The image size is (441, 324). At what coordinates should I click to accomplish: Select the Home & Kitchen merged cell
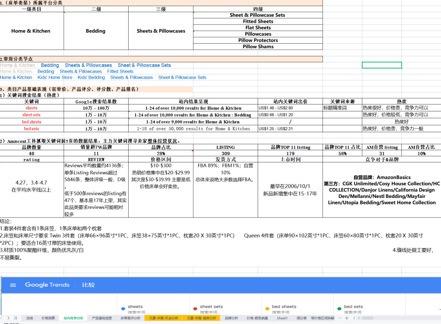point(32,31)
